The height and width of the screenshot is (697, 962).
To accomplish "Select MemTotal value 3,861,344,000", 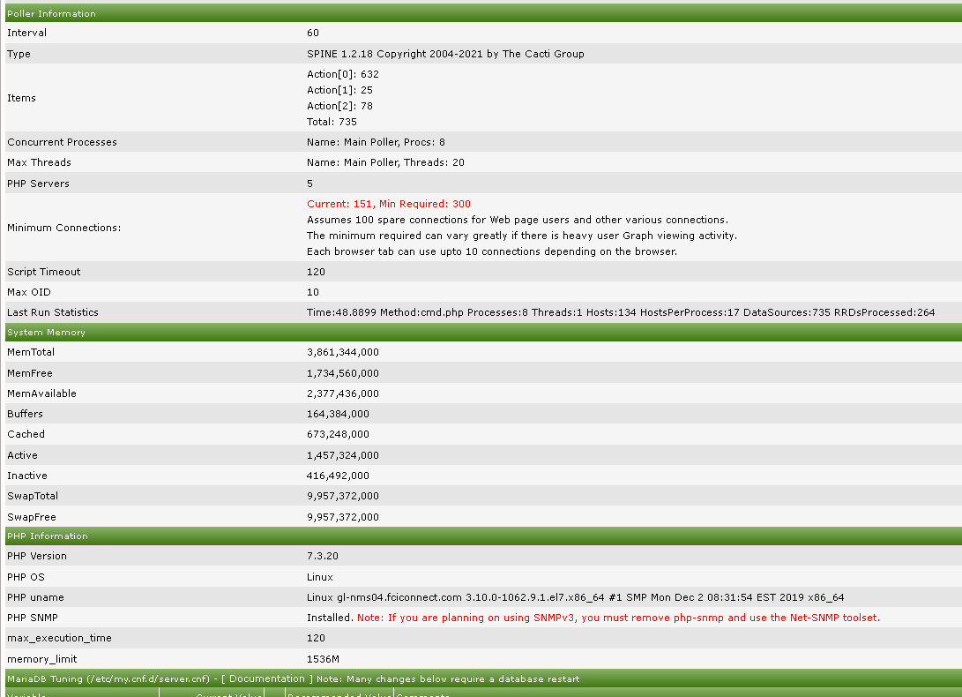I will point(343,353).
